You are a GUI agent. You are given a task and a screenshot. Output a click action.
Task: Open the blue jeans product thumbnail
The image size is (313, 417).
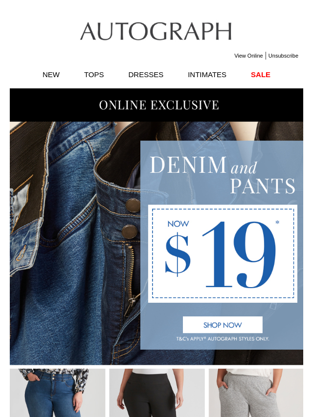pyautogui.click(x=58, y=393)
